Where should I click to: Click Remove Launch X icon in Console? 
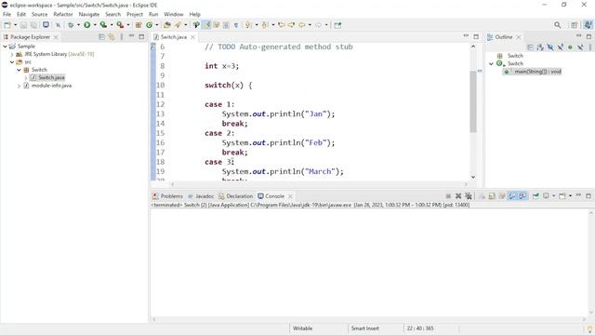click(458, 196)
